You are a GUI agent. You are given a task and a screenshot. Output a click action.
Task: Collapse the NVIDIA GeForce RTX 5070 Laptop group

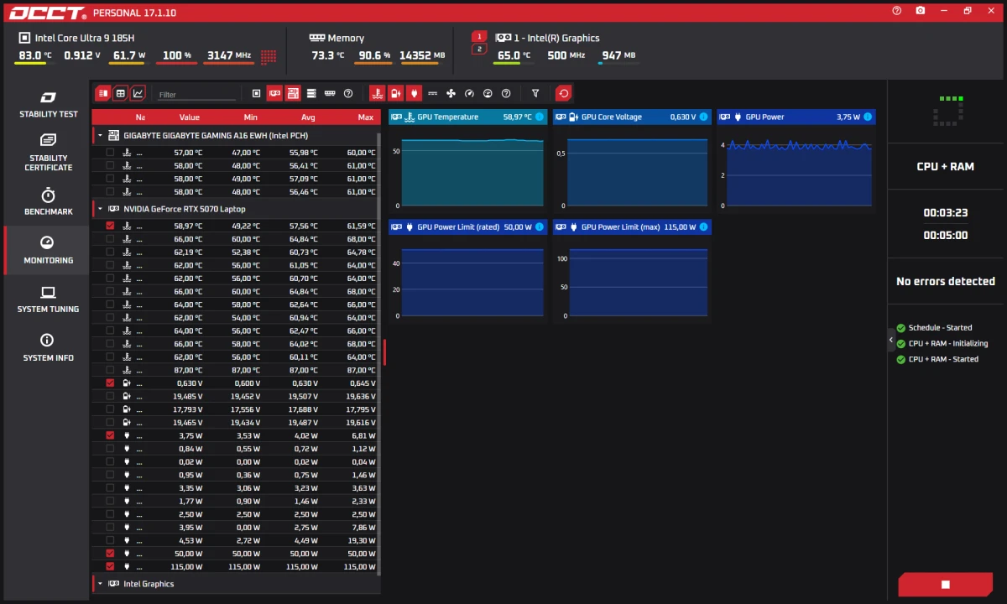coord(101,209)
